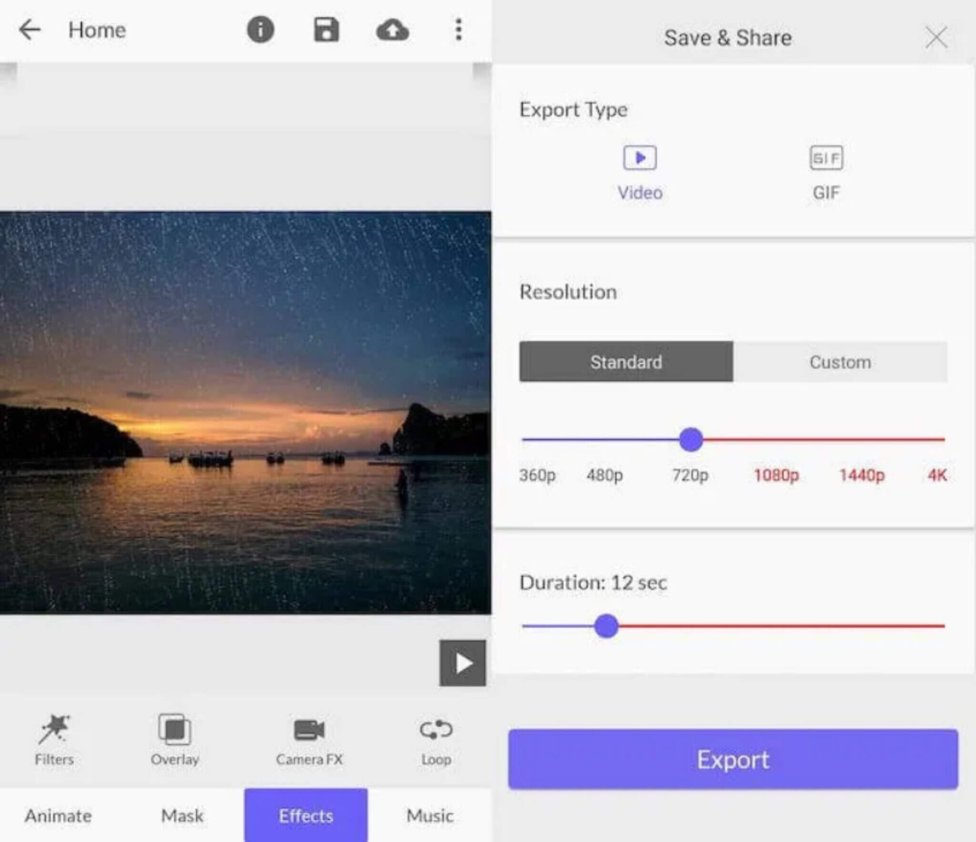Viewport: 976px width, 842px height.
Task: Switch resolution mode to Standard
Action: click(x=626, y=362)
